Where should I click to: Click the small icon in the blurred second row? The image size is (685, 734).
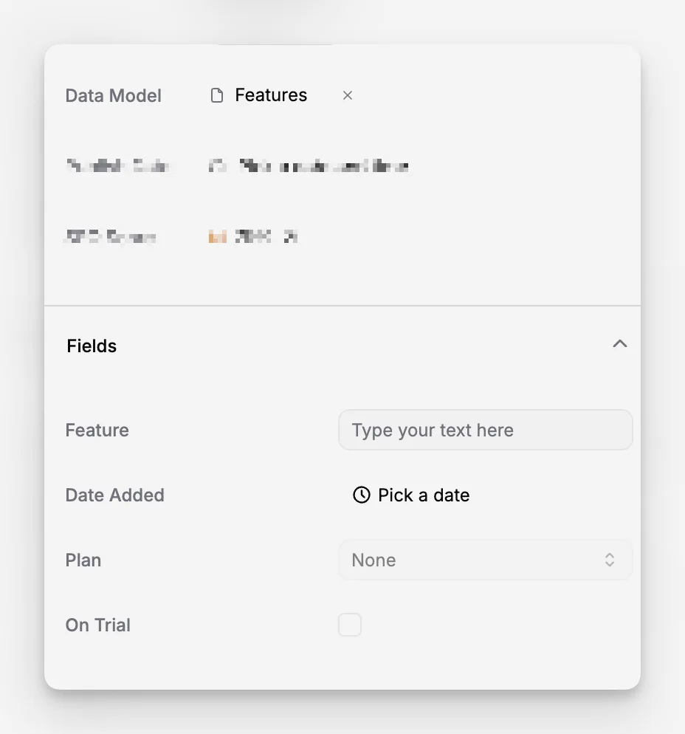218,165
